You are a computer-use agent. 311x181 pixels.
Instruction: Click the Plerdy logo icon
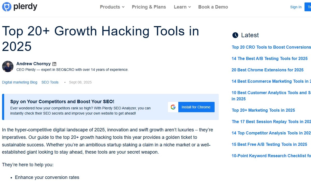(x=7, y=7)
